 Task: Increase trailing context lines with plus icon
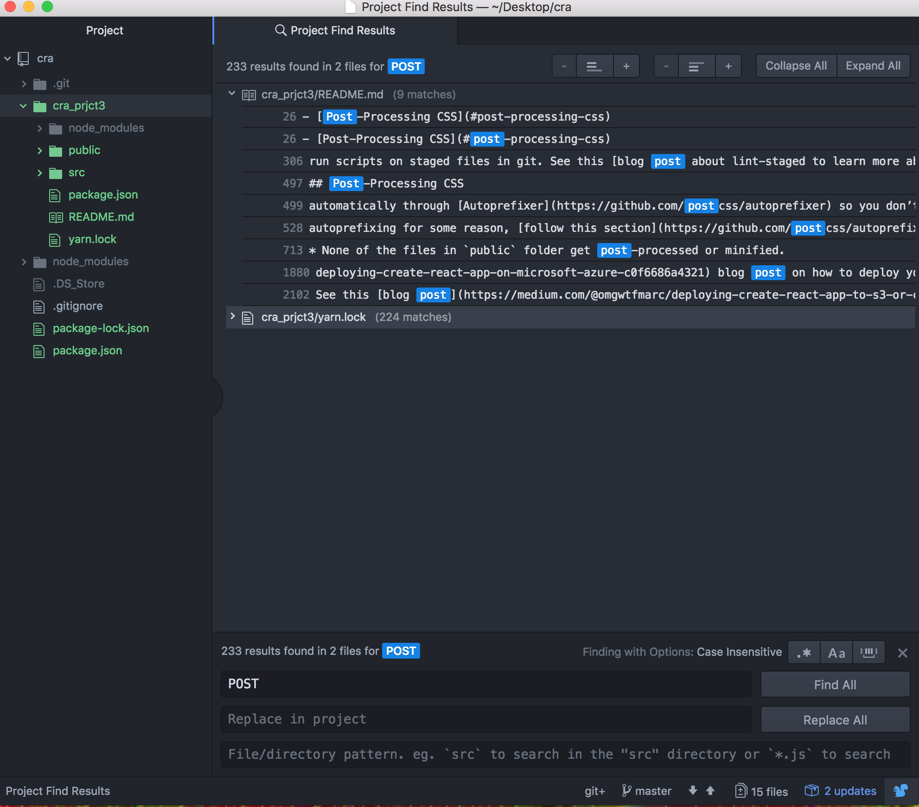tap(729, 66)
